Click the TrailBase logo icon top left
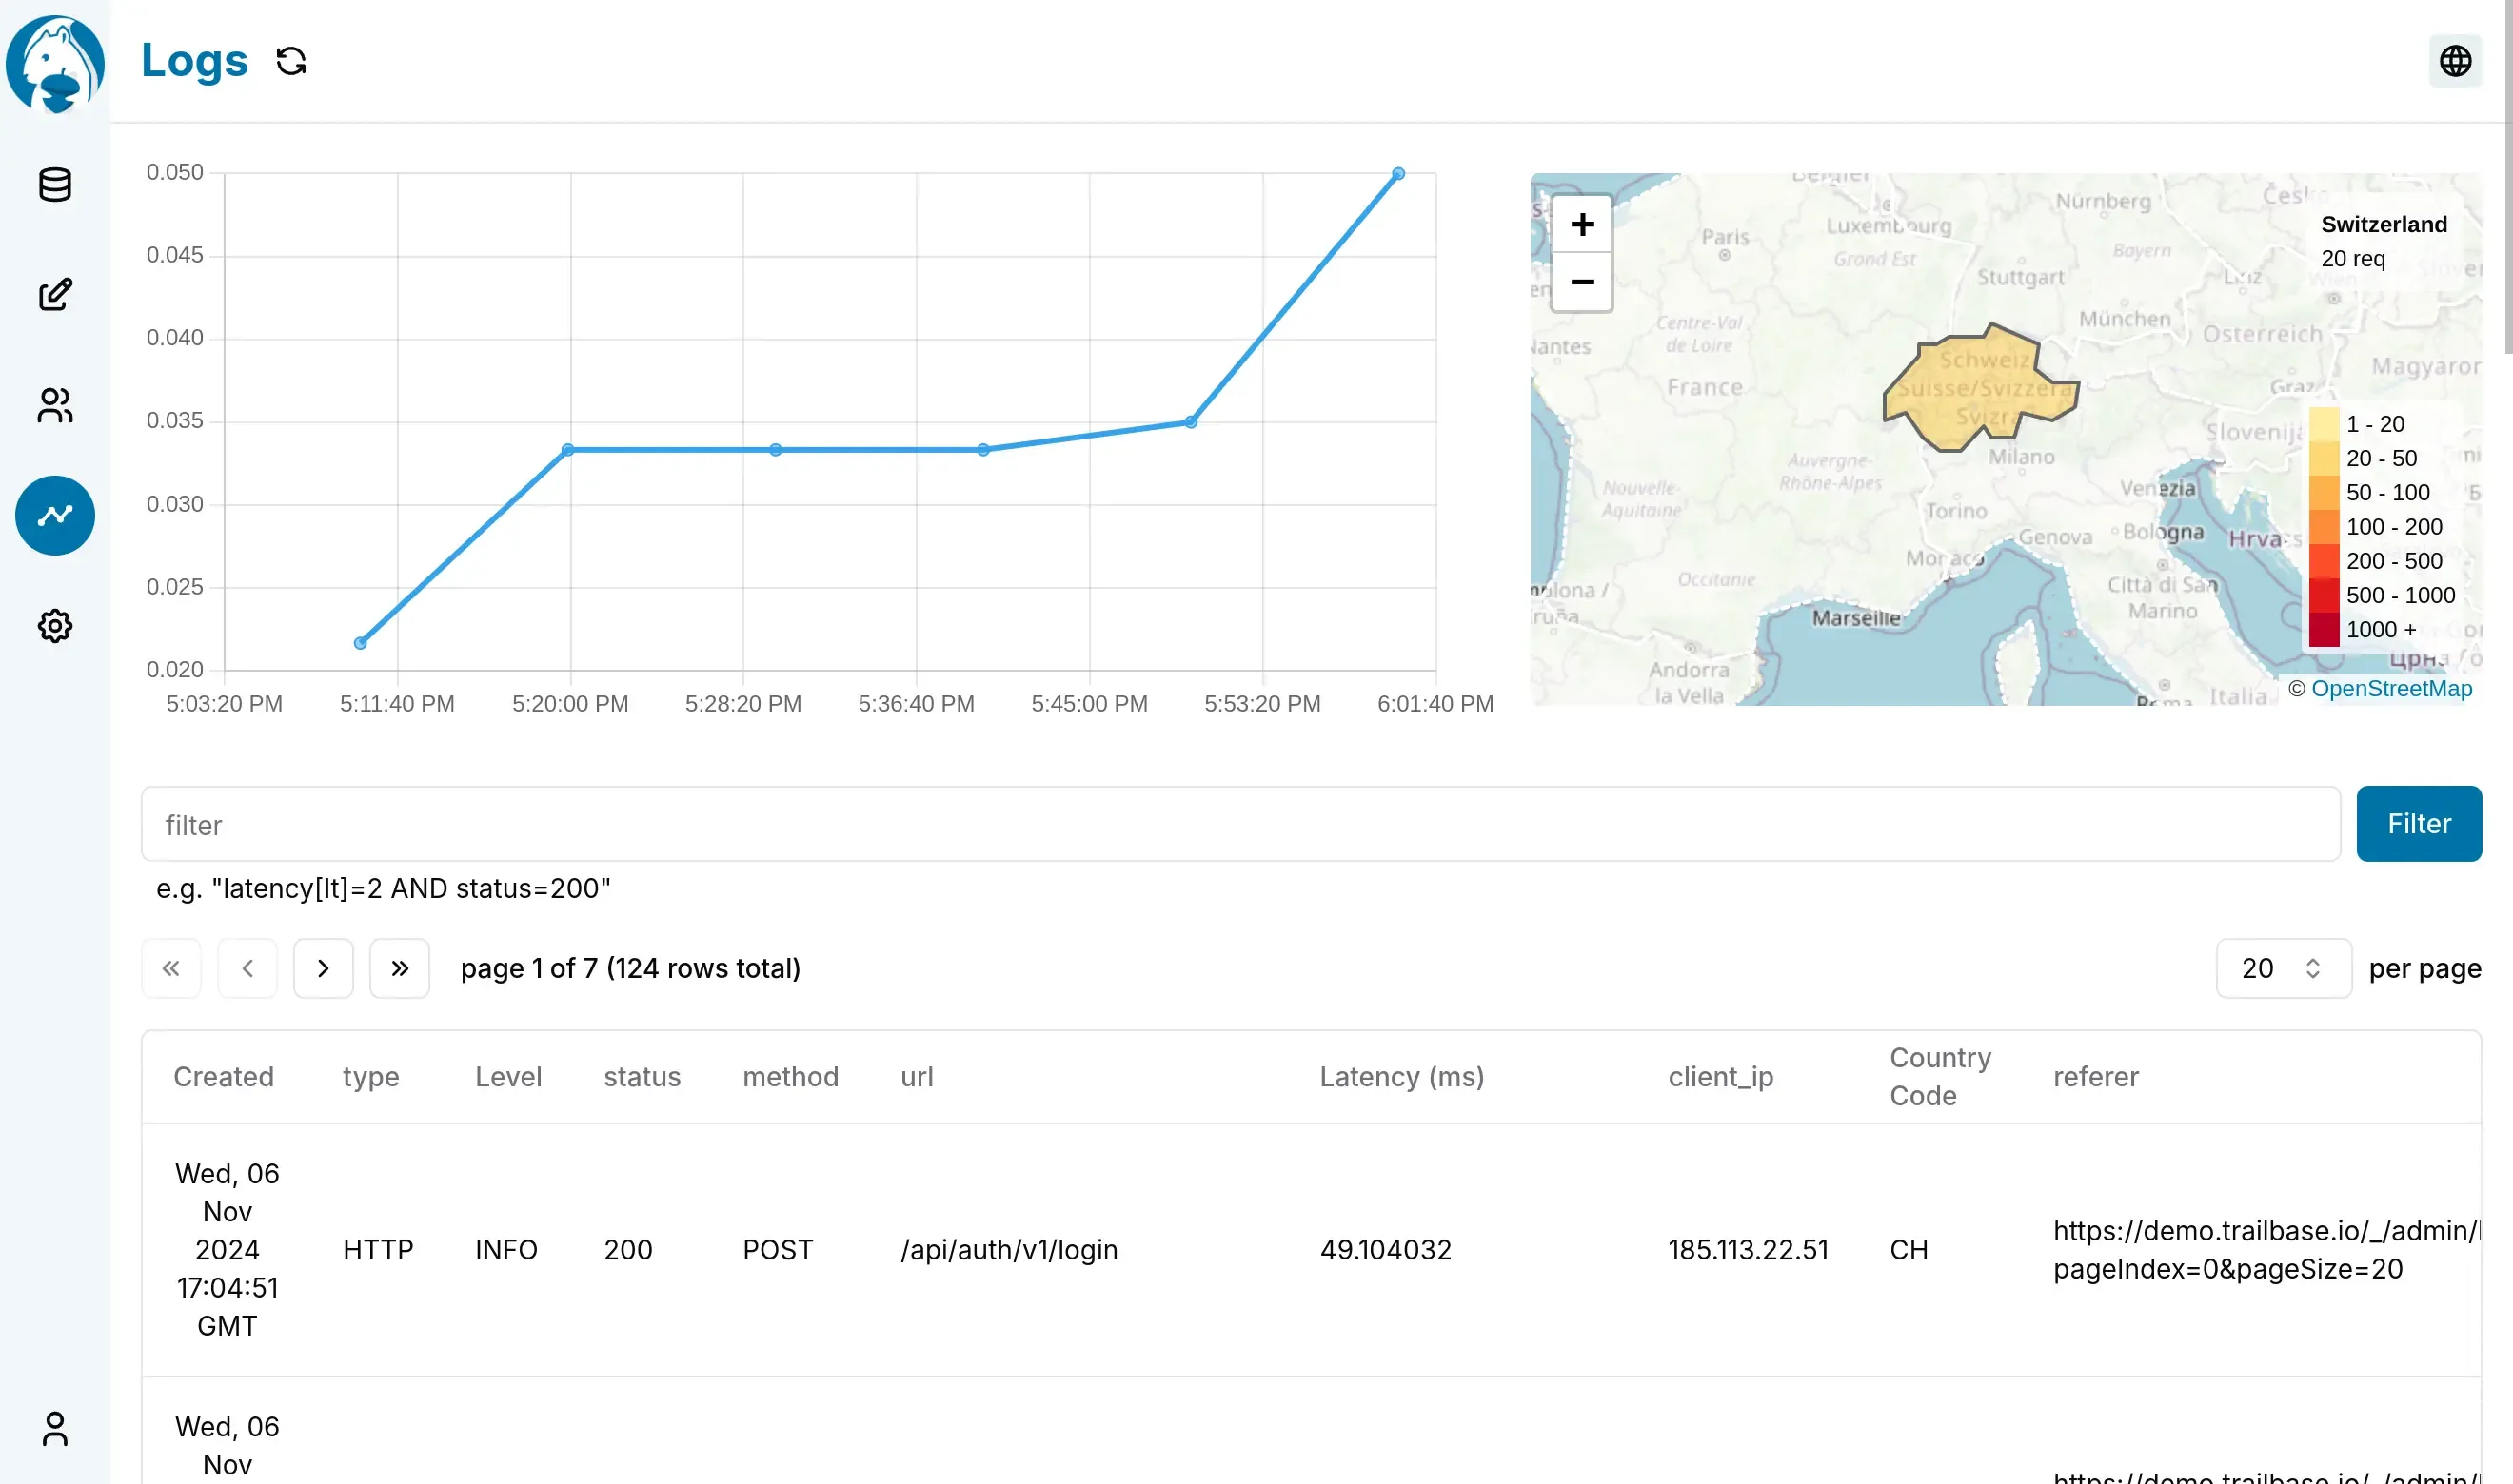Viewport: 2513px width, 1484px height. (53, 64)
